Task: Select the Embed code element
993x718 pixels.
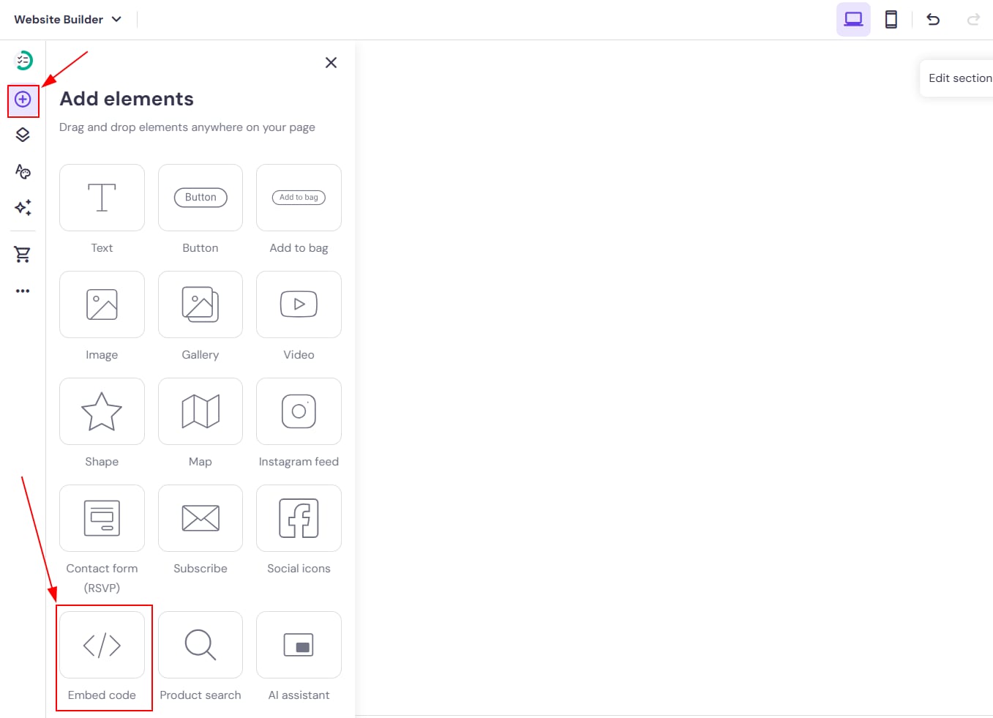Action: click(x=102, y=646)
